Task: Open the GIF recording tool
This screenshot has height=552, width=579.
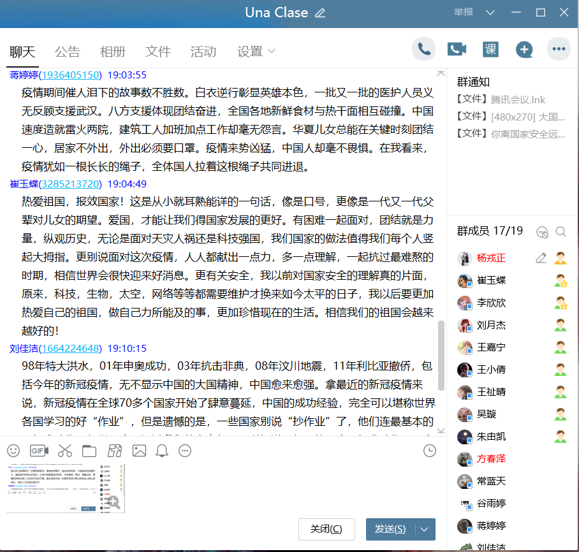Action: coord(40,451)
